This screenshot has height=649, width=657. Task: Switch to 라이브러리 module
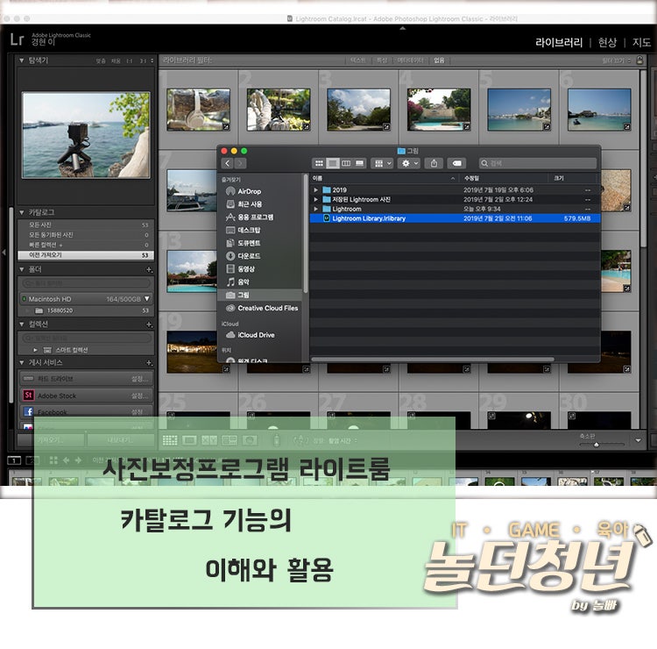pos(559,42)
